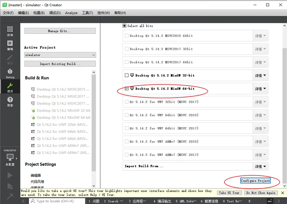The image size is (287, 204).
Task: Click the Start Debugging run icon
Action: [10, 186]
